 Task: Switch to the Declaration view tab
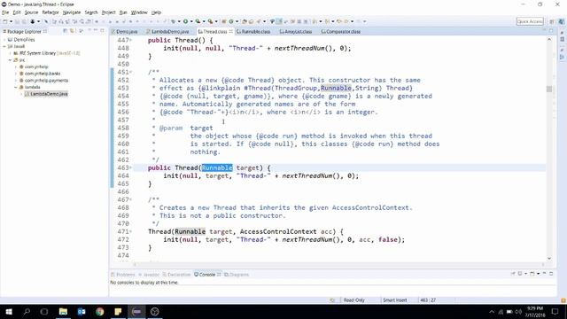176,275
